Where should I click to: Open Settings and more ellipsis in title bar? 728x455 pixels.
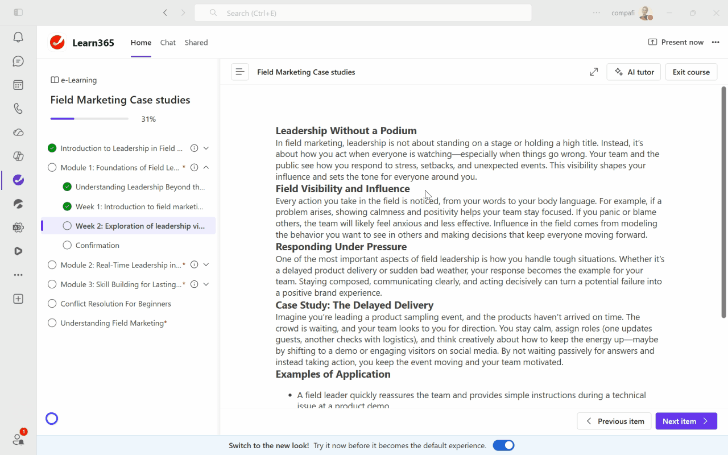(x=597, y=13)
